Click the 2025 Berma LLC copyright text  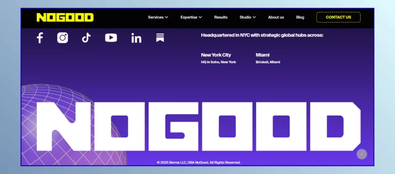point(199,162)
